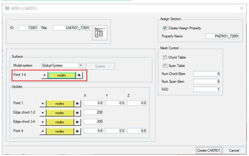Viewport: 249px width, 156px height.
Task: Reset the Point 1-4 nodes selection
Action: (x=79, y=75)
